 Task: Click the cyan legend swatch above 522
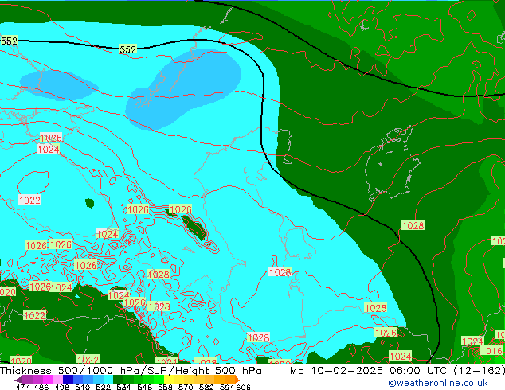pos(108,379)
